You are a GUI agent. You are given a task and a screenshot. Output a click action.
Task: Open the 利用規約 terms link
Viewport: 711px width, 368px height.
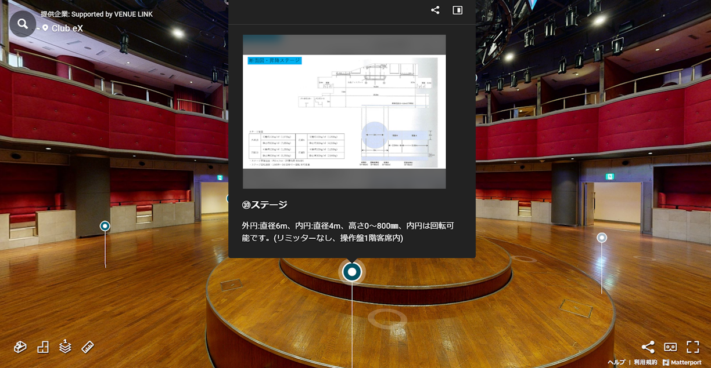[x=645, y=362]
